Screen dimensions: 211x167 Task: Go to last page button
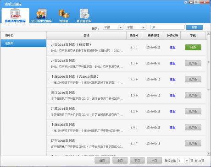154,161
